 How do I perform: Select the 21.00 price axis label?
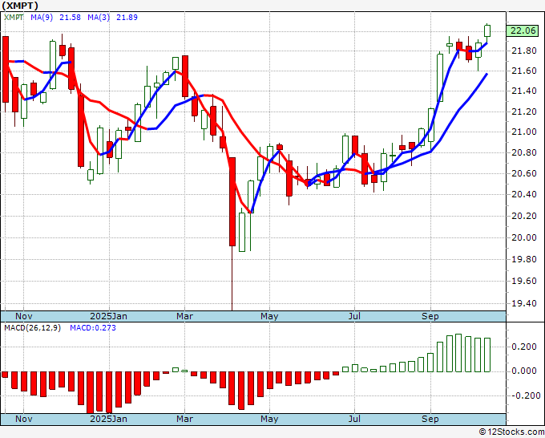point(524,132)
